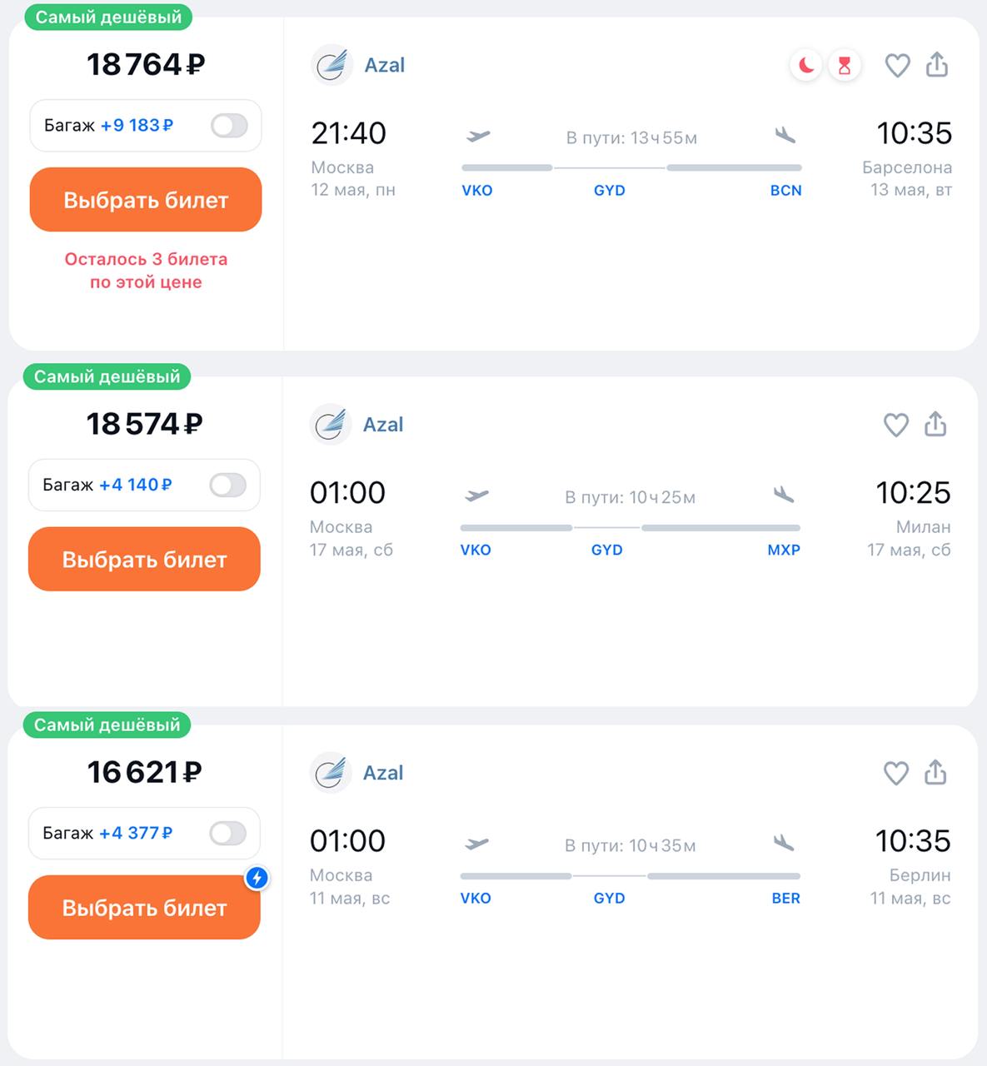
Task: Share the Moscow to Milan ticket
Action: click(935, 424)
